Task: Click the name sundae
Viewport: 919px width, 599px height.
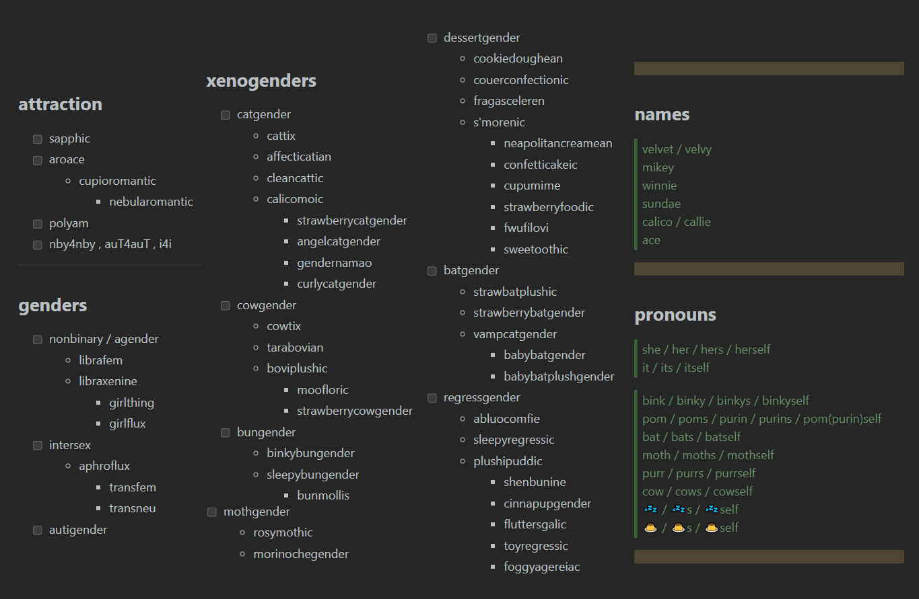Action: (x=661, y=204)
